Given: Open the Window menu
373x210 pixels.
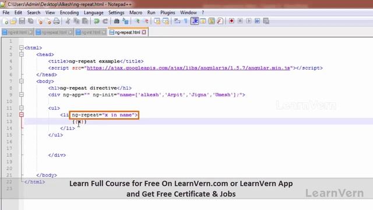Looking at the screenshot, I should pyautogui.click(x=188, y=13).
